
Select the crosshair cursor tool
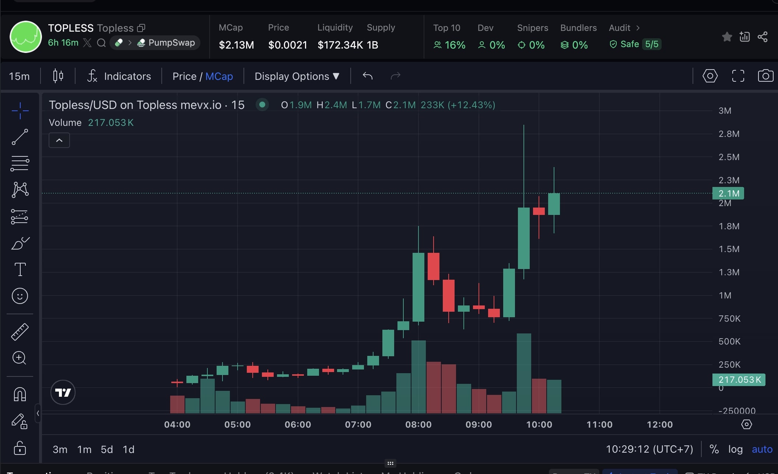20,110
